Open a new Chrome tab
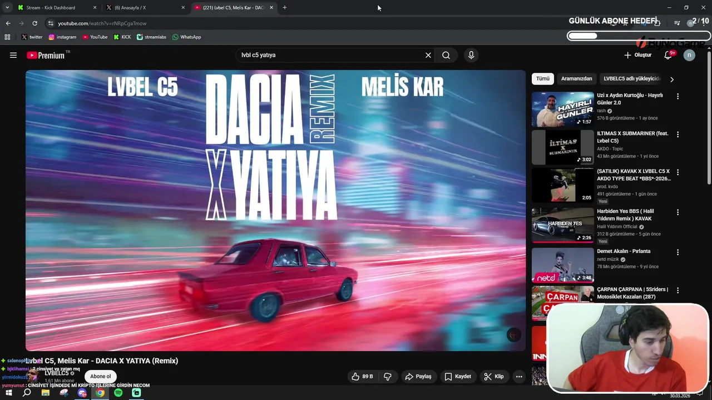712x400 pixels. tap(285, 8)
